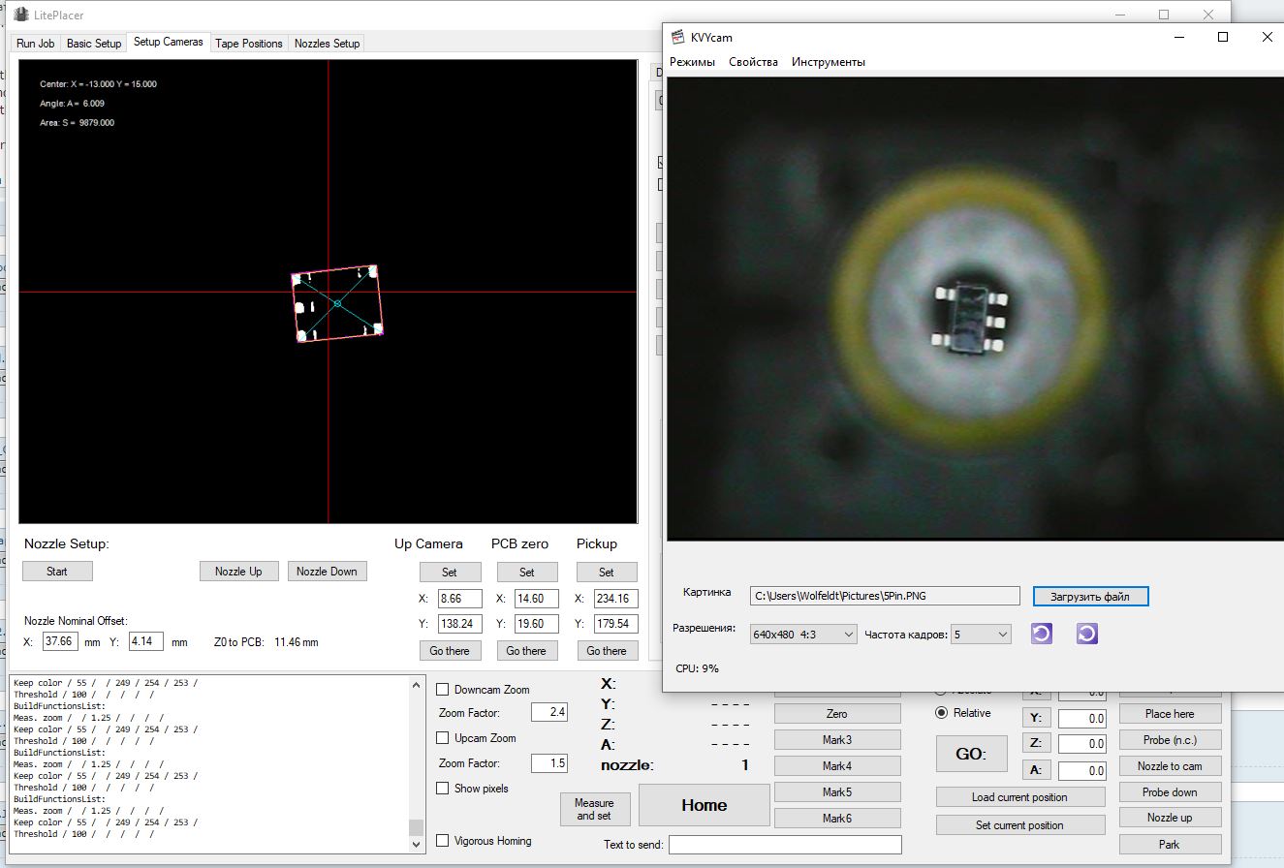1284x868 pixels.
Task: Toggle the Vigorous Homing checkbox
Action: click(x=443, y=841)
